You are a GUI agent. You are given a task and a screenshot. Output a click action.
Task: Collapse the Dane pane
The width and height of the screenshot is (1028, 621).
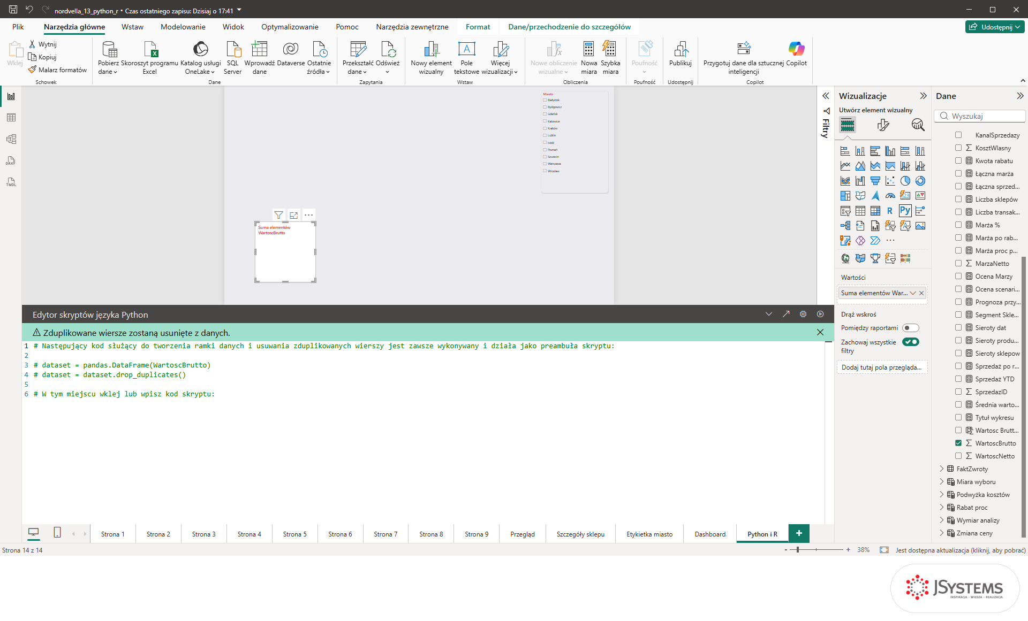(x=1020, y=96)
